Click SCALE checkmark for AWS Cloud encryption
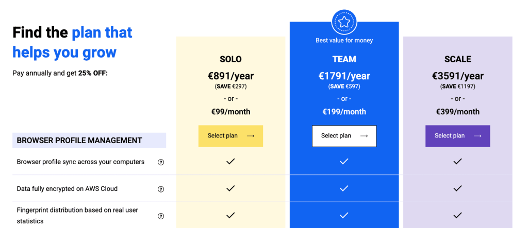Screen dimensions: 528x228 (x=458, y=188)
